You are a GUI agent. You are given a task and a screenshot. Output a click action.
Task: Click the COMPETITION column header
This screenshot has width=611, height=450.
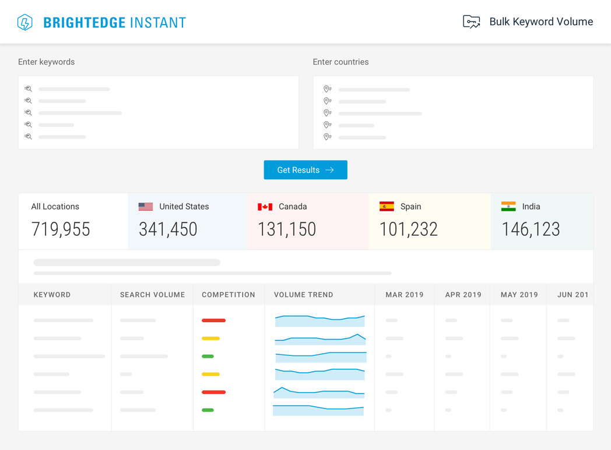tap(229, 295)
